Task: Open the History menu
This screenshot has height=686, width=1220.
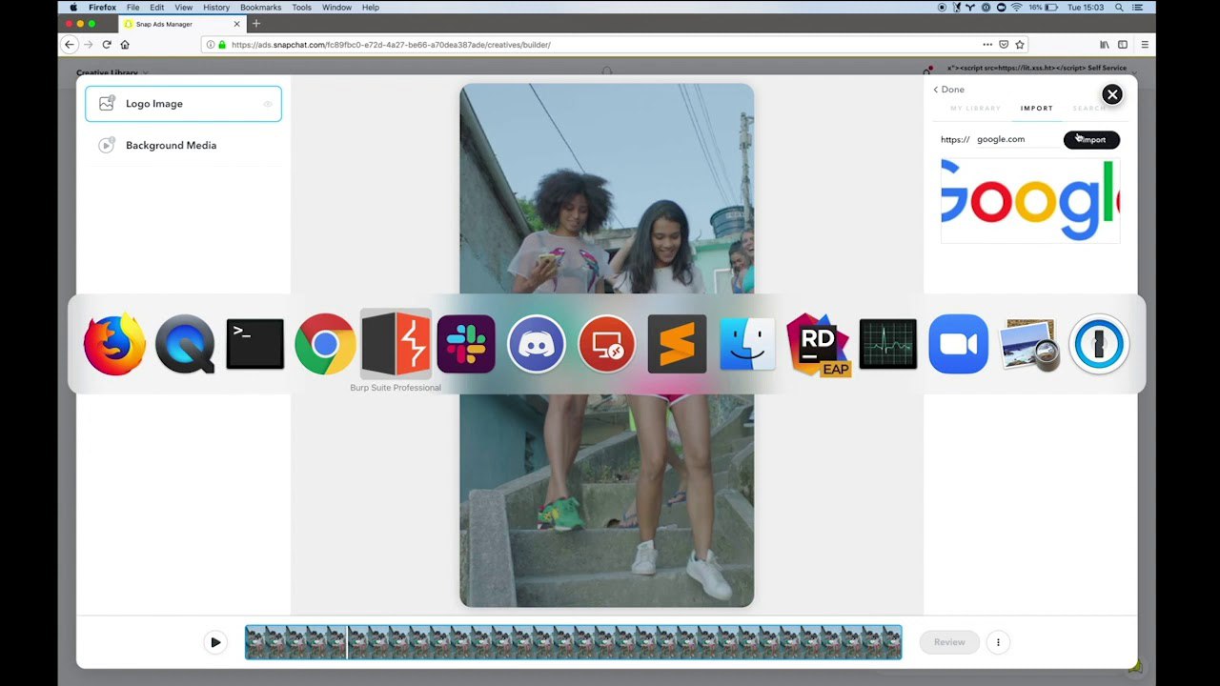Action: pyautogui.click(x=216, y=7)
